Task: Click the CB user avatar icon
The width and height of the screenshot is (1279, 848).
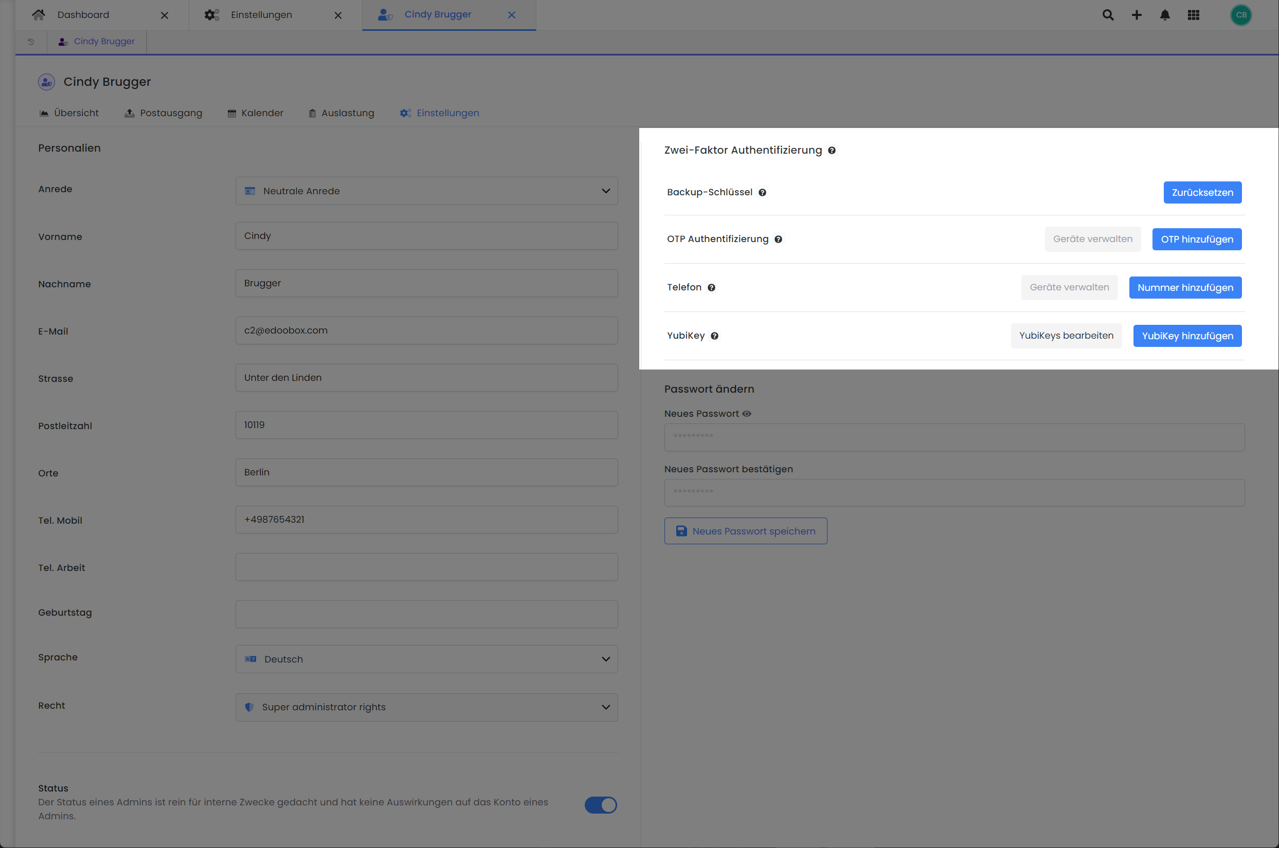Action: click(1241, 14)
